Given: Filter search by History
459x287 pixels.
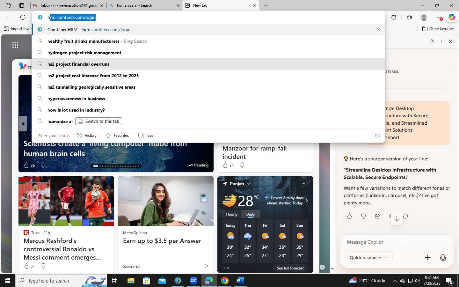Looking at the screenshot, I should point(87,136).
